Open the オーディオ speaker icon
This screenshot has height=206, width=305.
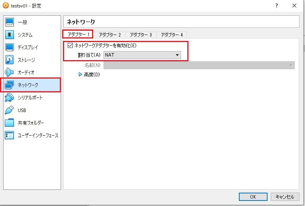click(9, 72)
